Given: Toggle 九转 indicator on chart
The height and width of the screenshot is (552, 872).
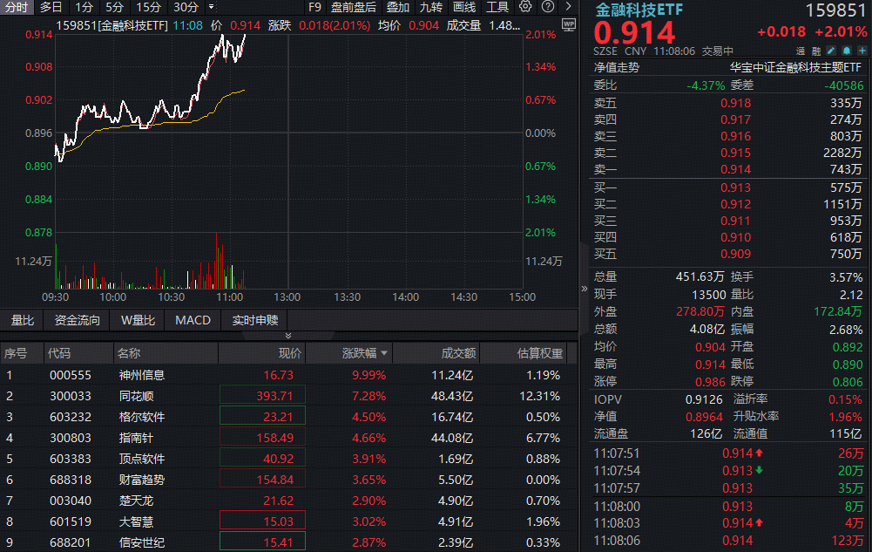Looking at the screenshot, I should [430, 7].
